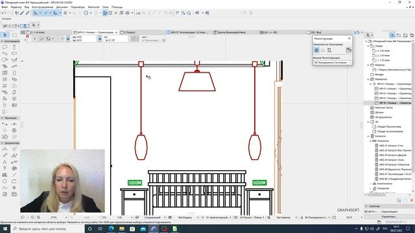Click Zoom In magnifier in bottom bar
The image size is (415, 233).
point(32,217)
